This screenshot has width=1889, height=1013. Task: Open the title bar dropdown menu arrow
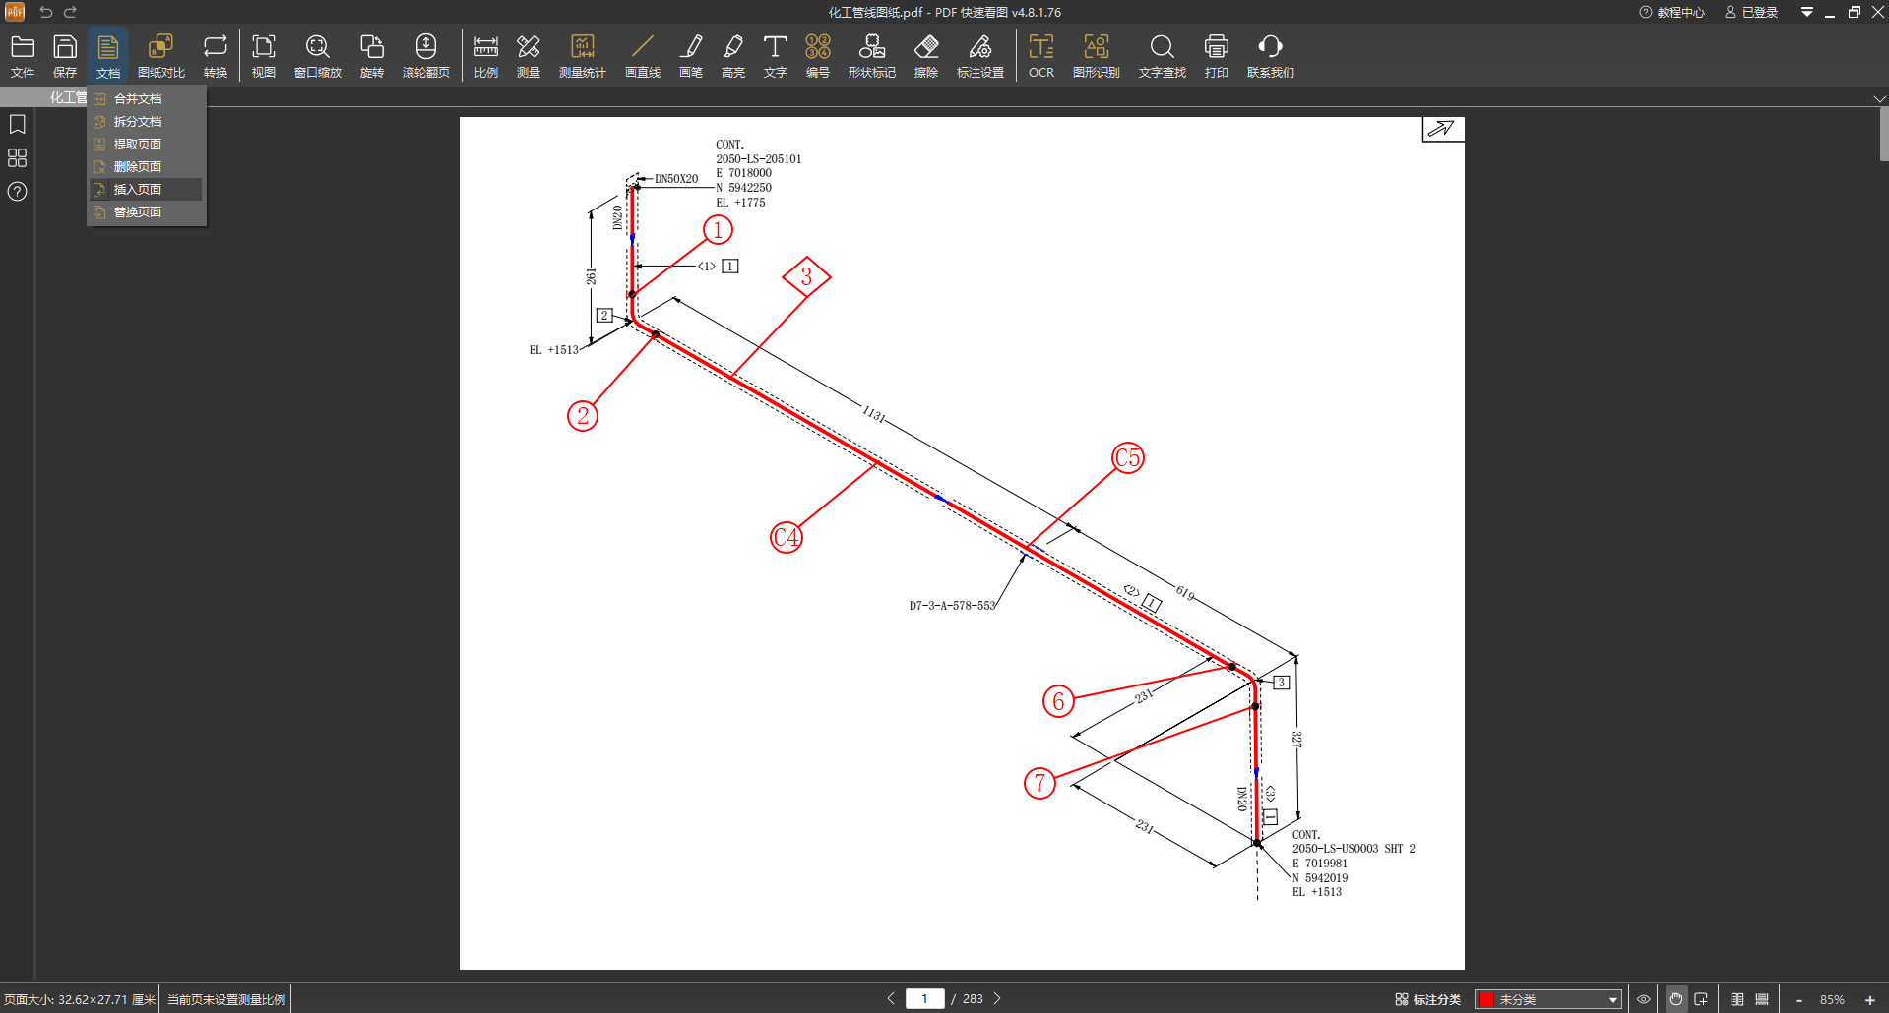click(x=1806, y=12)
